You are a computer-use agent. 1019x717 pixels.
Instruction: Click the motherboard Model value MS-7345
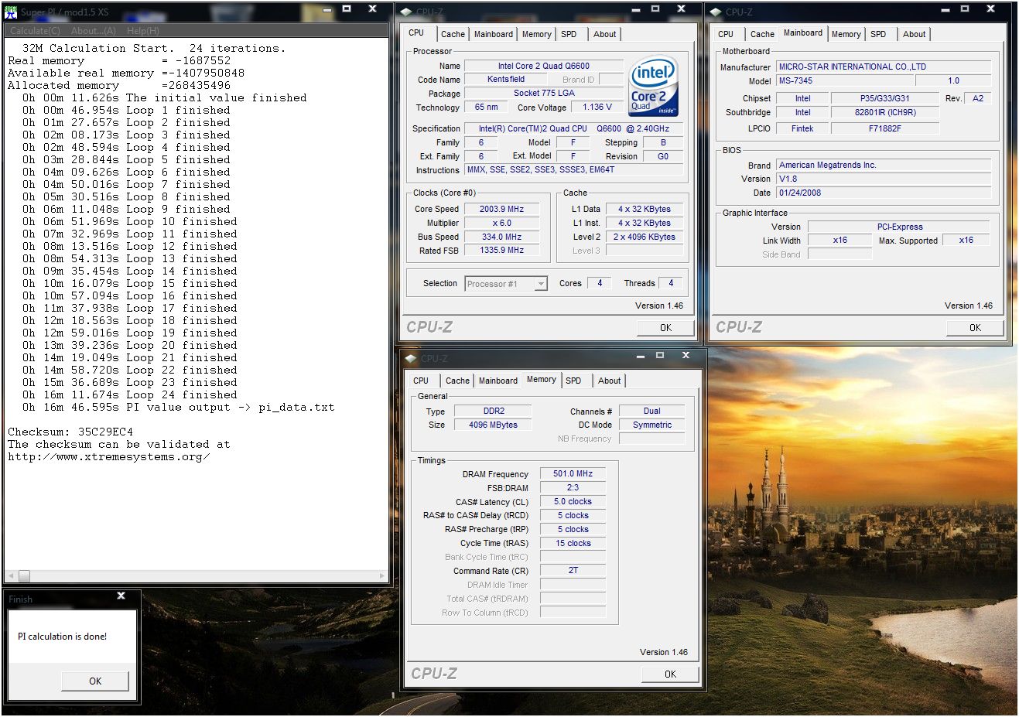tap(845, 80)
